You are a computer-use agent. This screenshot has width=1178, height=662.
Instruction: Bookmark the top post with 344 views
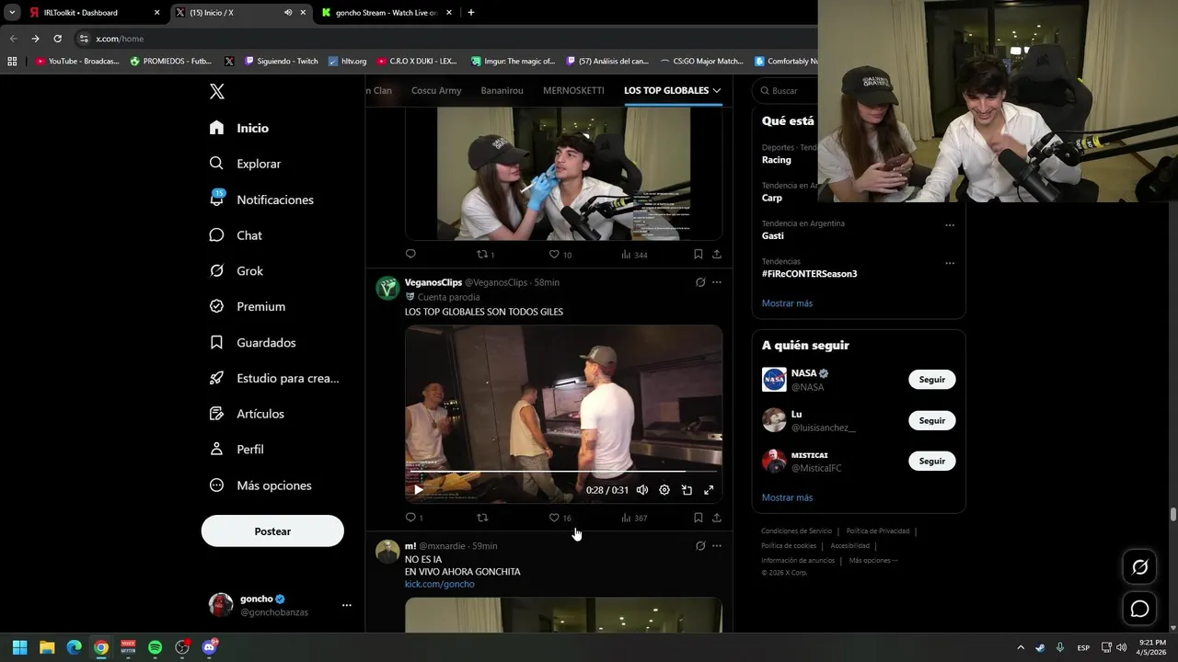699,255
